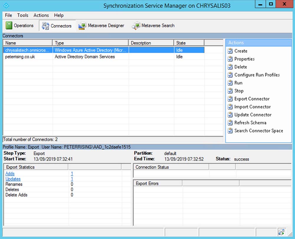This screenshot has height=239, width=295.
Task: Click the Operations toolbar icon
Action: [9, 26]
